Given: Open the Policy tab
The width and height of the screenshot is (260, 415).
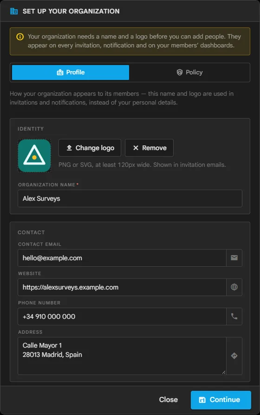Looking at the screenshot, I should (x=189, y=72).
